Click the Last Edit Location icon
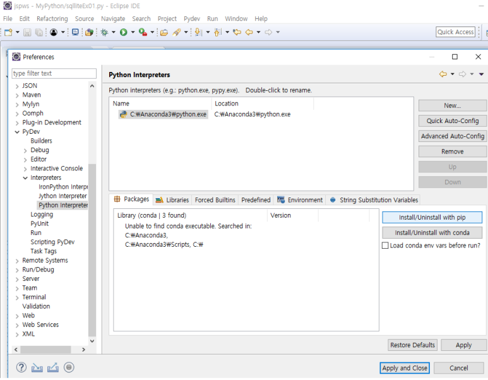488x380 pixels. click(x=237, y=32)
